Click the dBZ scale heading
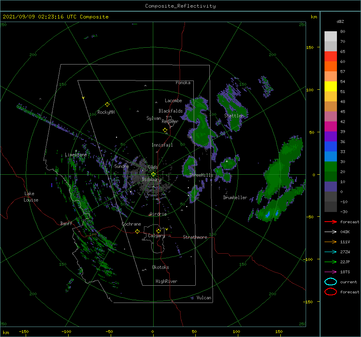Screen dimensions: 361x337 pos(340,21)
